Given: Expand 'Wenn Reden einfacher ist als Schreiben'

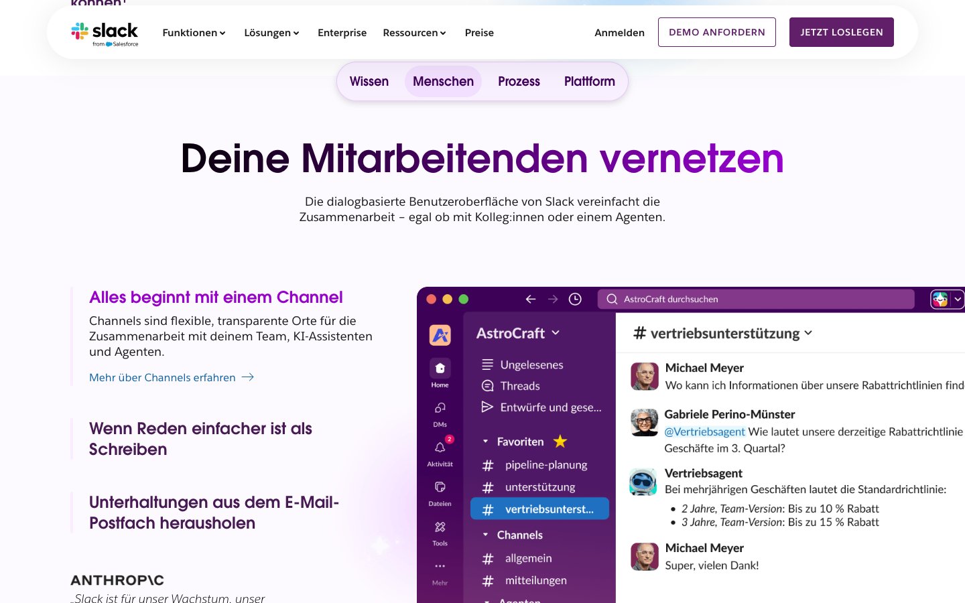Looking at the screenshot, I should [x=200, y=439].
